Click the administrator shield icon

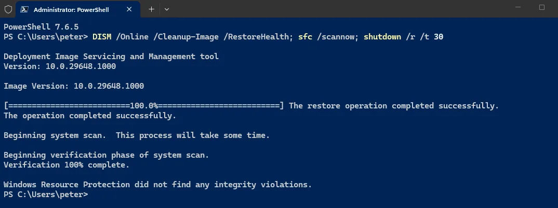(x=8, y=9)
